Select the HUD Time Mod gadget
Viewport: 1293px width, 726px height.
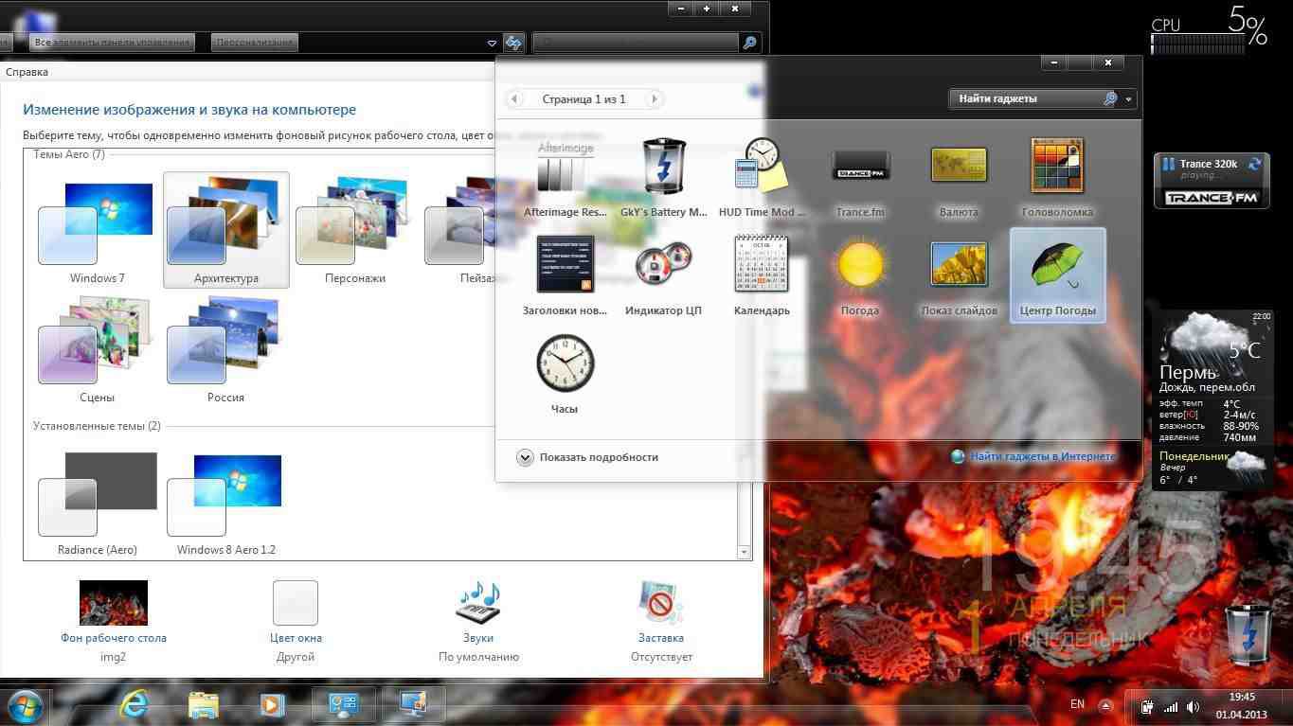point(762,167)
